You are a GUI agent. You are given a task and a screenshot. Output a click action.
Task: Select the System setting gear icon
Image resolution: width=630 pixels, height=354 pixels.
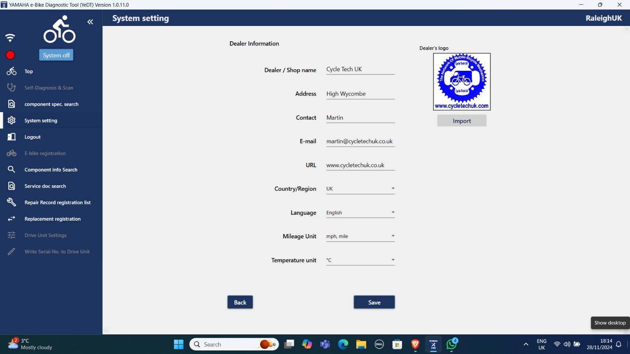pyautogui.click(x=11, y=120)
